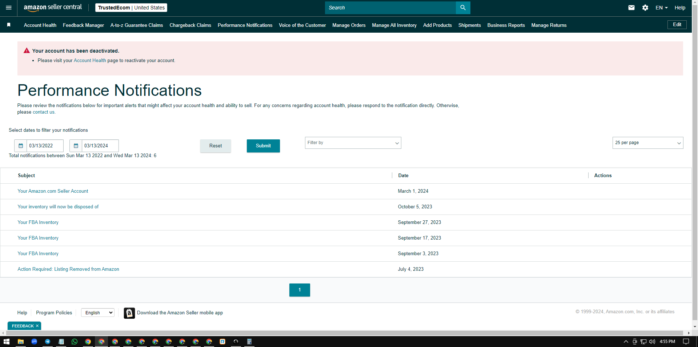This screenshot has height=347, width=698.
Task: Click into the Search field
Action: [x=390, y=8]
